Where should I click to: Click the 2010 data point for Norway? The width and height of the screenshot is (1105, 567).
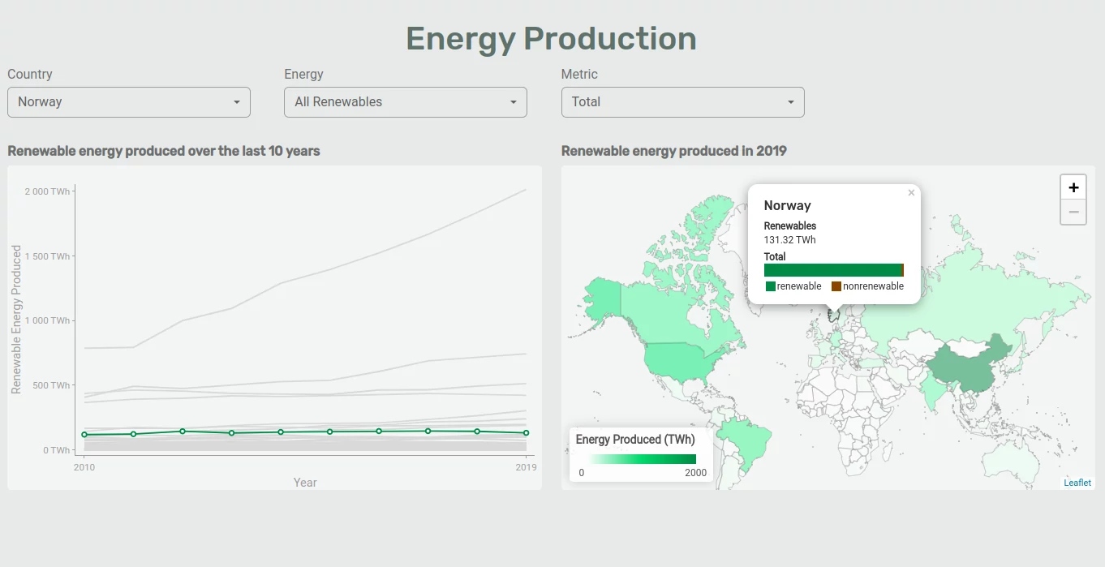84,435
